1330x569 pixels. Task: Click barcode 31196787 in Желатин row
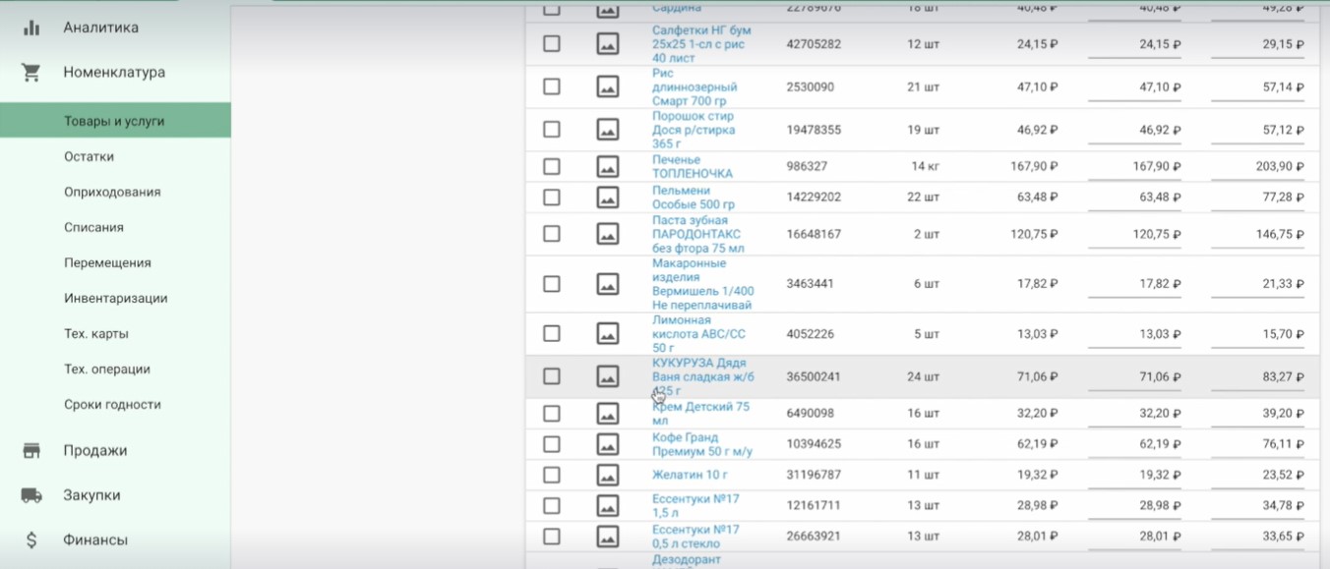coord(815,475)
